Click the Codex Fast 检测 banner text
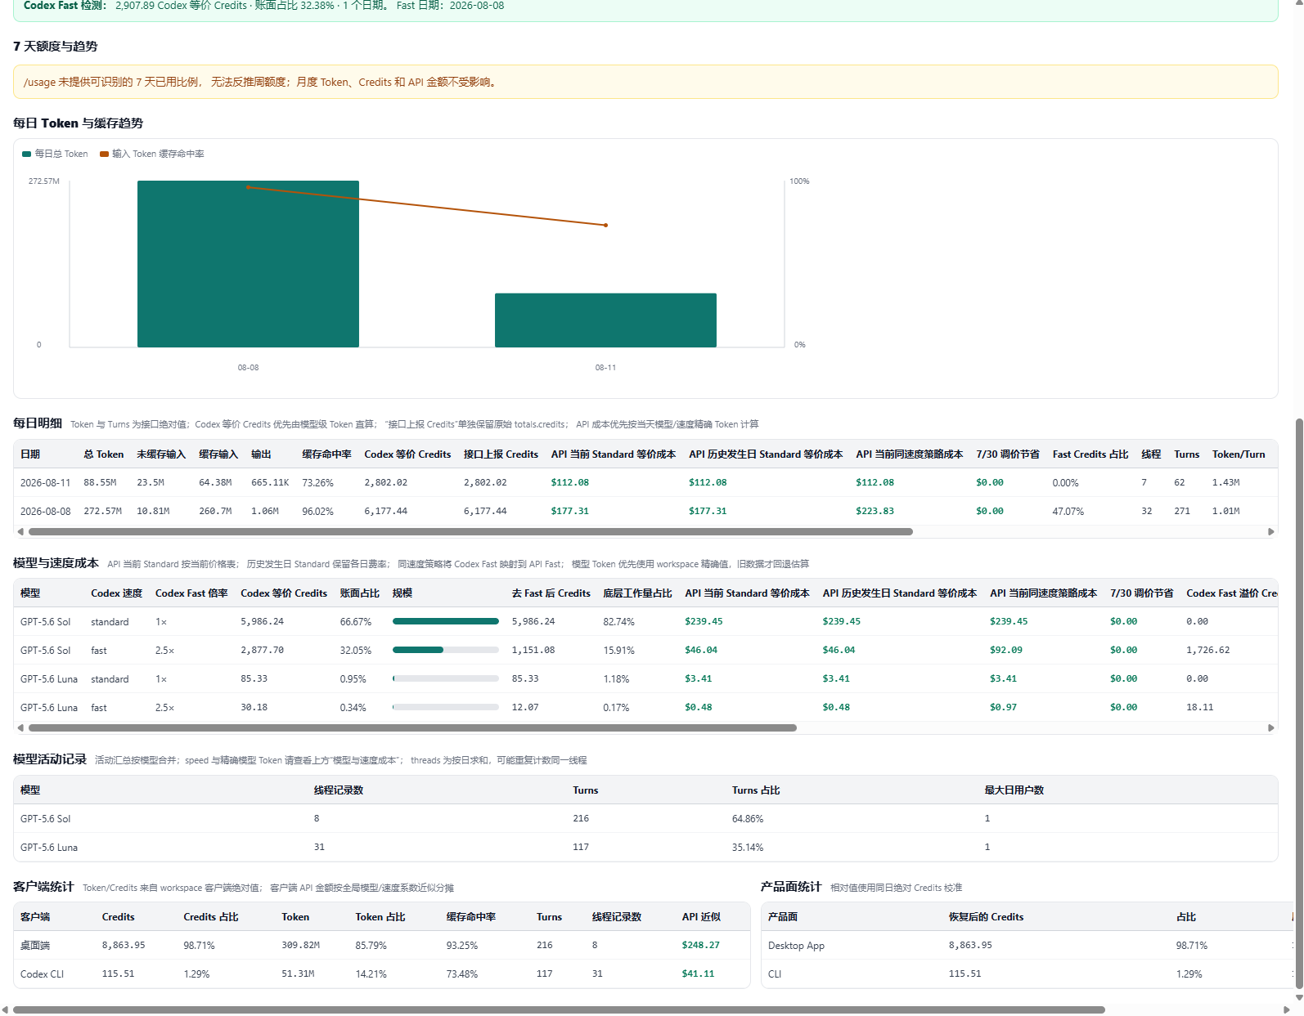 (x=264, y=6)
